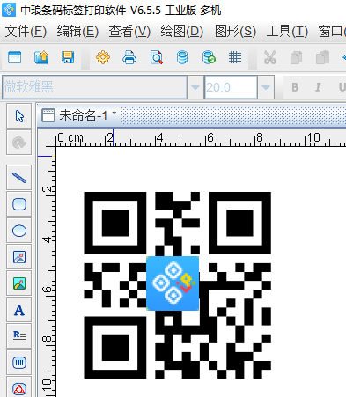Expand the 20.0 font size dropdown

tap(266, 87)
